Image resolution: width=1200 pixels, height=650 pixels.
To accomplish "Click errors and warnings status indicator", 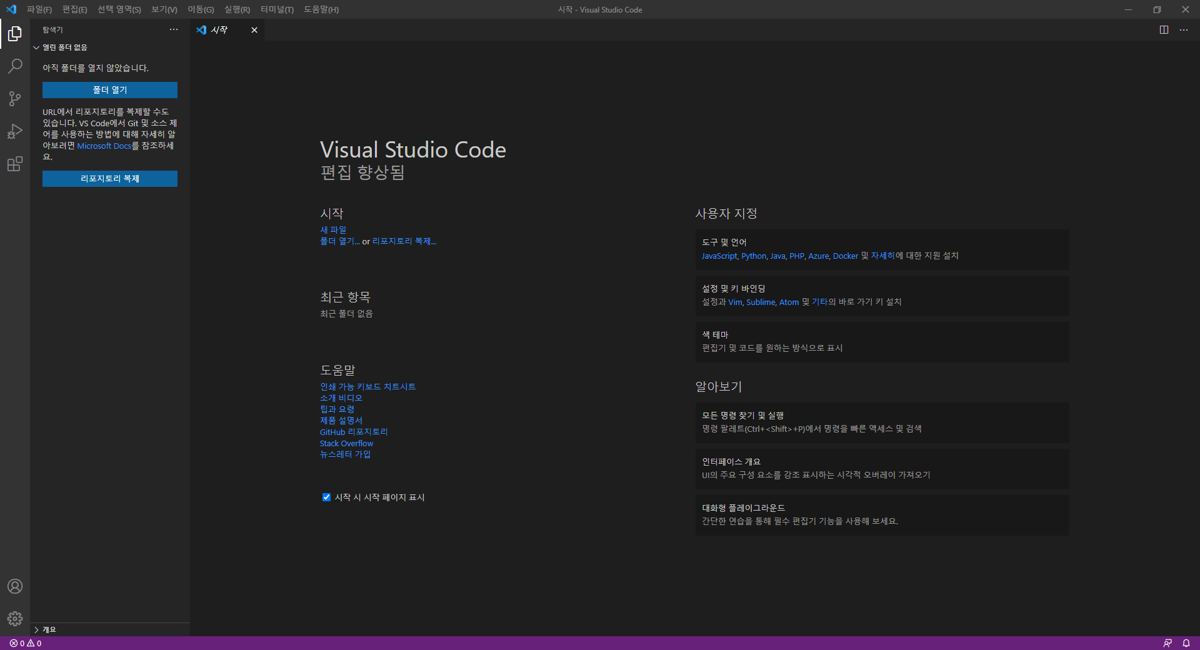I will pyautogui.click(x=26, y=643).
